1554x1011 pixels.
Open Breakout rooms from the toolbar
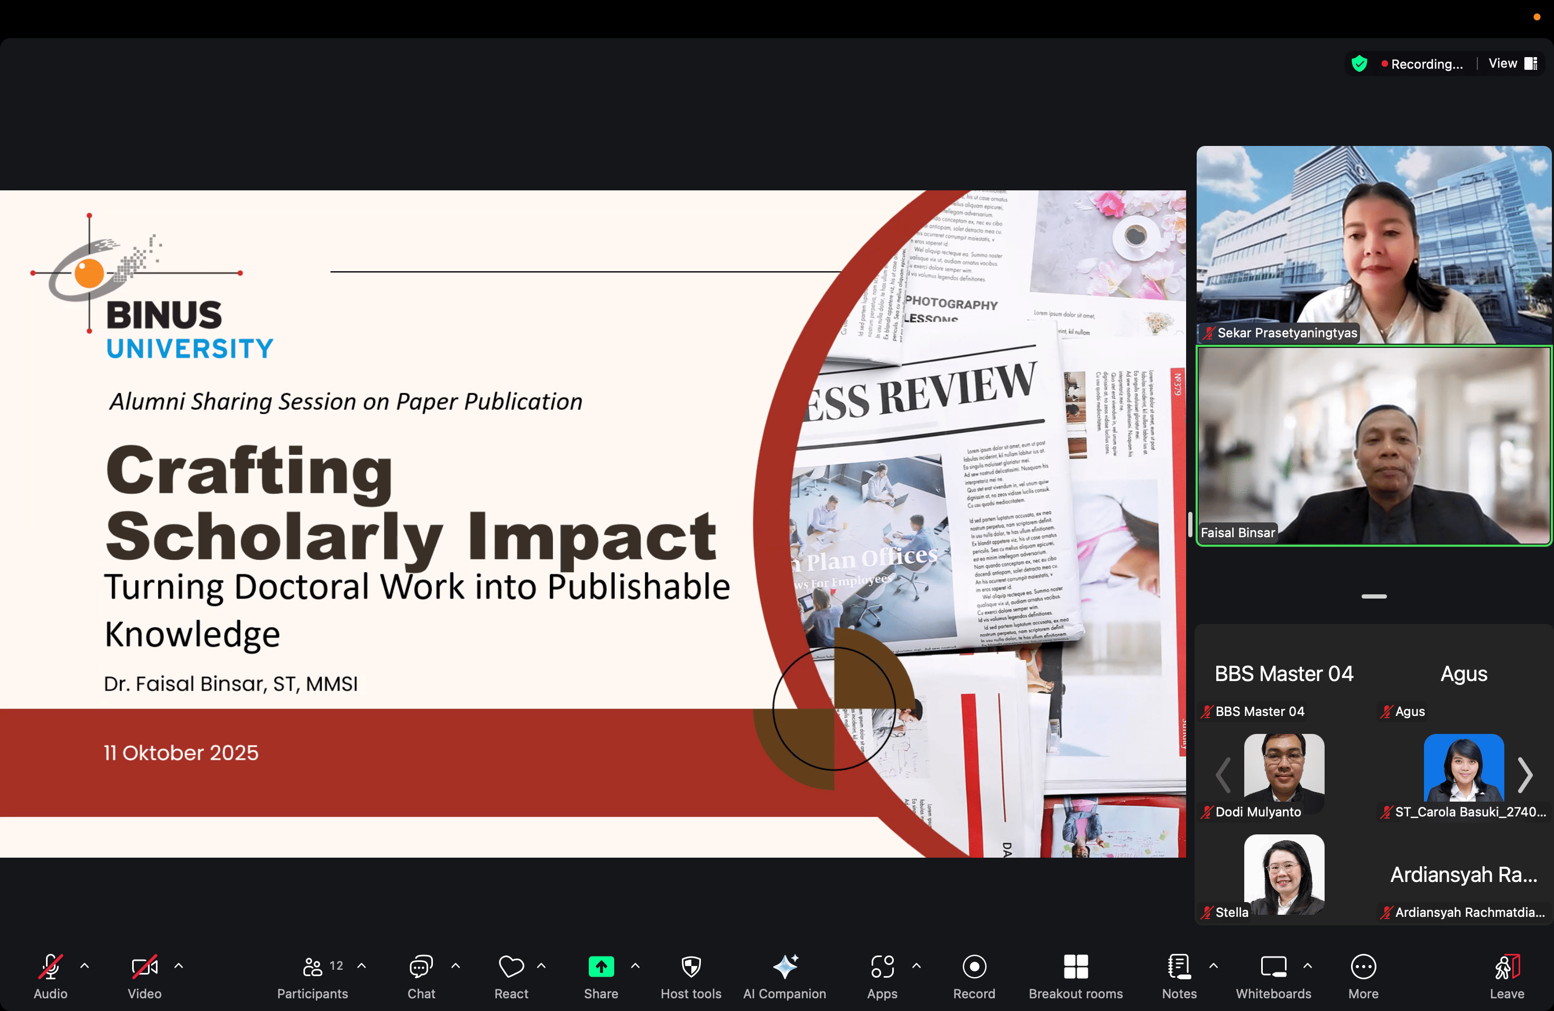click(1075, 967)
